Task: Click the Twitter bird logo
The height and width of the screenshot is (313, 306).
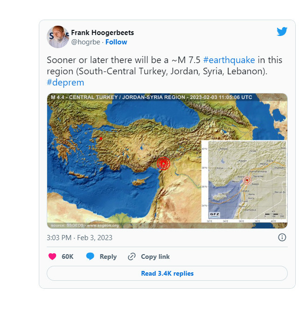Action: click(282, 32)
